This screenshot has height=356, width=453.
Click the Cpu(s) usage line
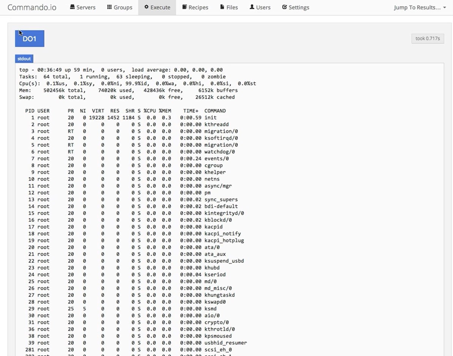click(137, 83)
